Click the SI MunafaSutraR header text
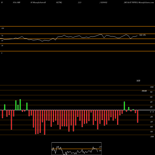The width and height of the screenshot is (155, 155). pos(38,2)
